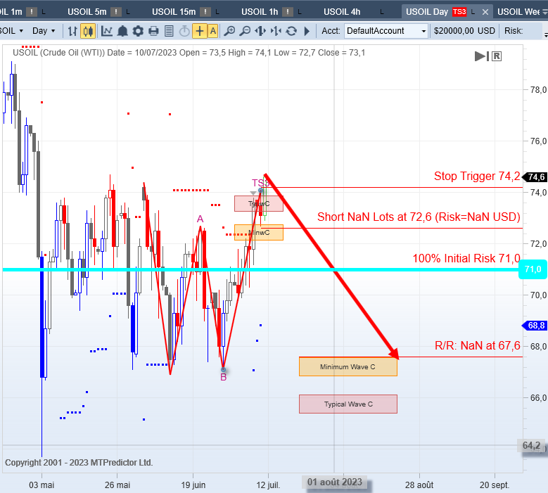Screen dimensions: 548x493
Task: Toggle the crosshair cursor tool
Action: click(x=200, y=31)
